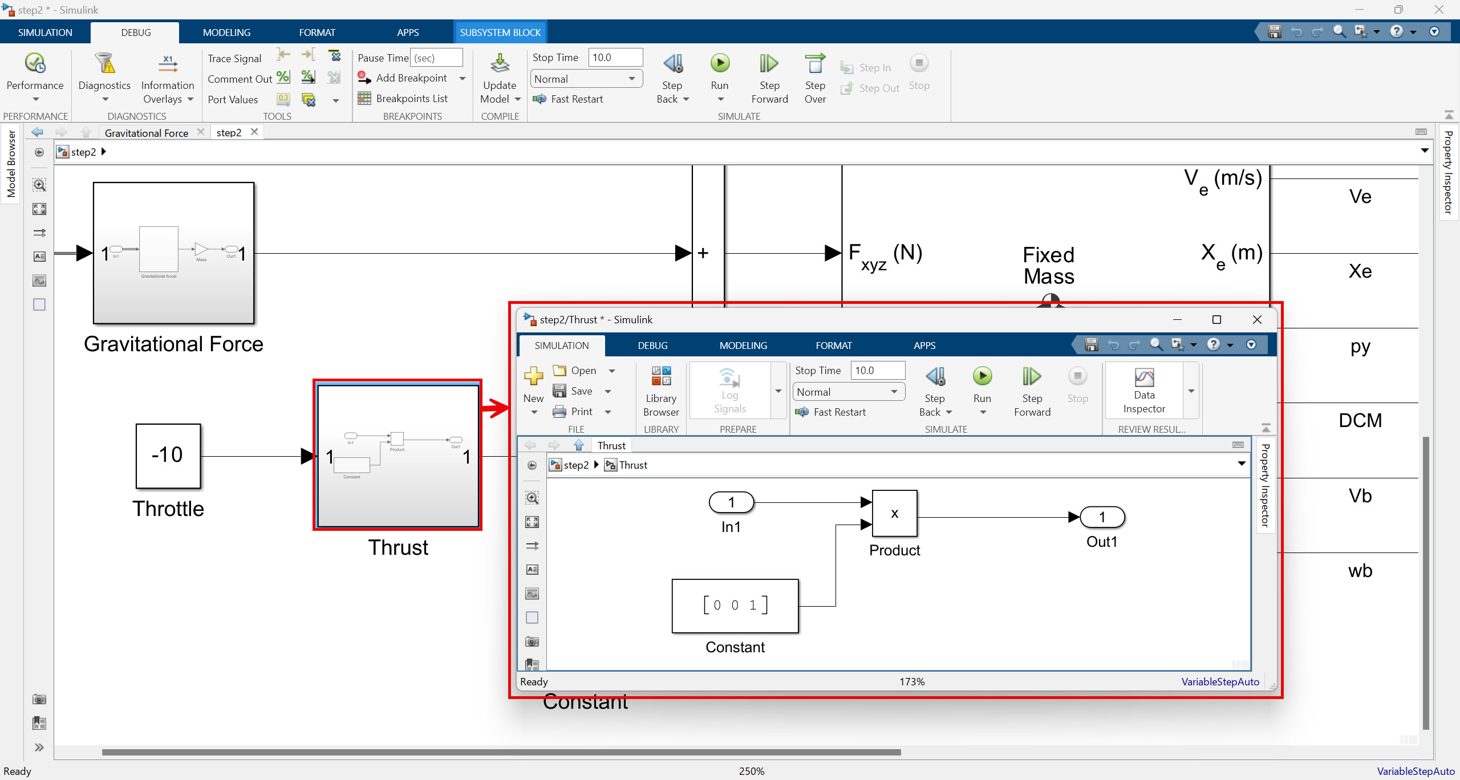Expand the main palette double chevron
This screenshot has width=1460, height=780.
[x=39, y=747]
